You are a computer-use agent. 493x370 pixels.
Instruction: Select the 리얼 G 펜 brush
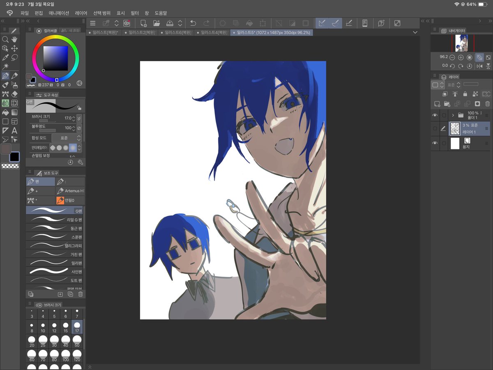(54, 219)
